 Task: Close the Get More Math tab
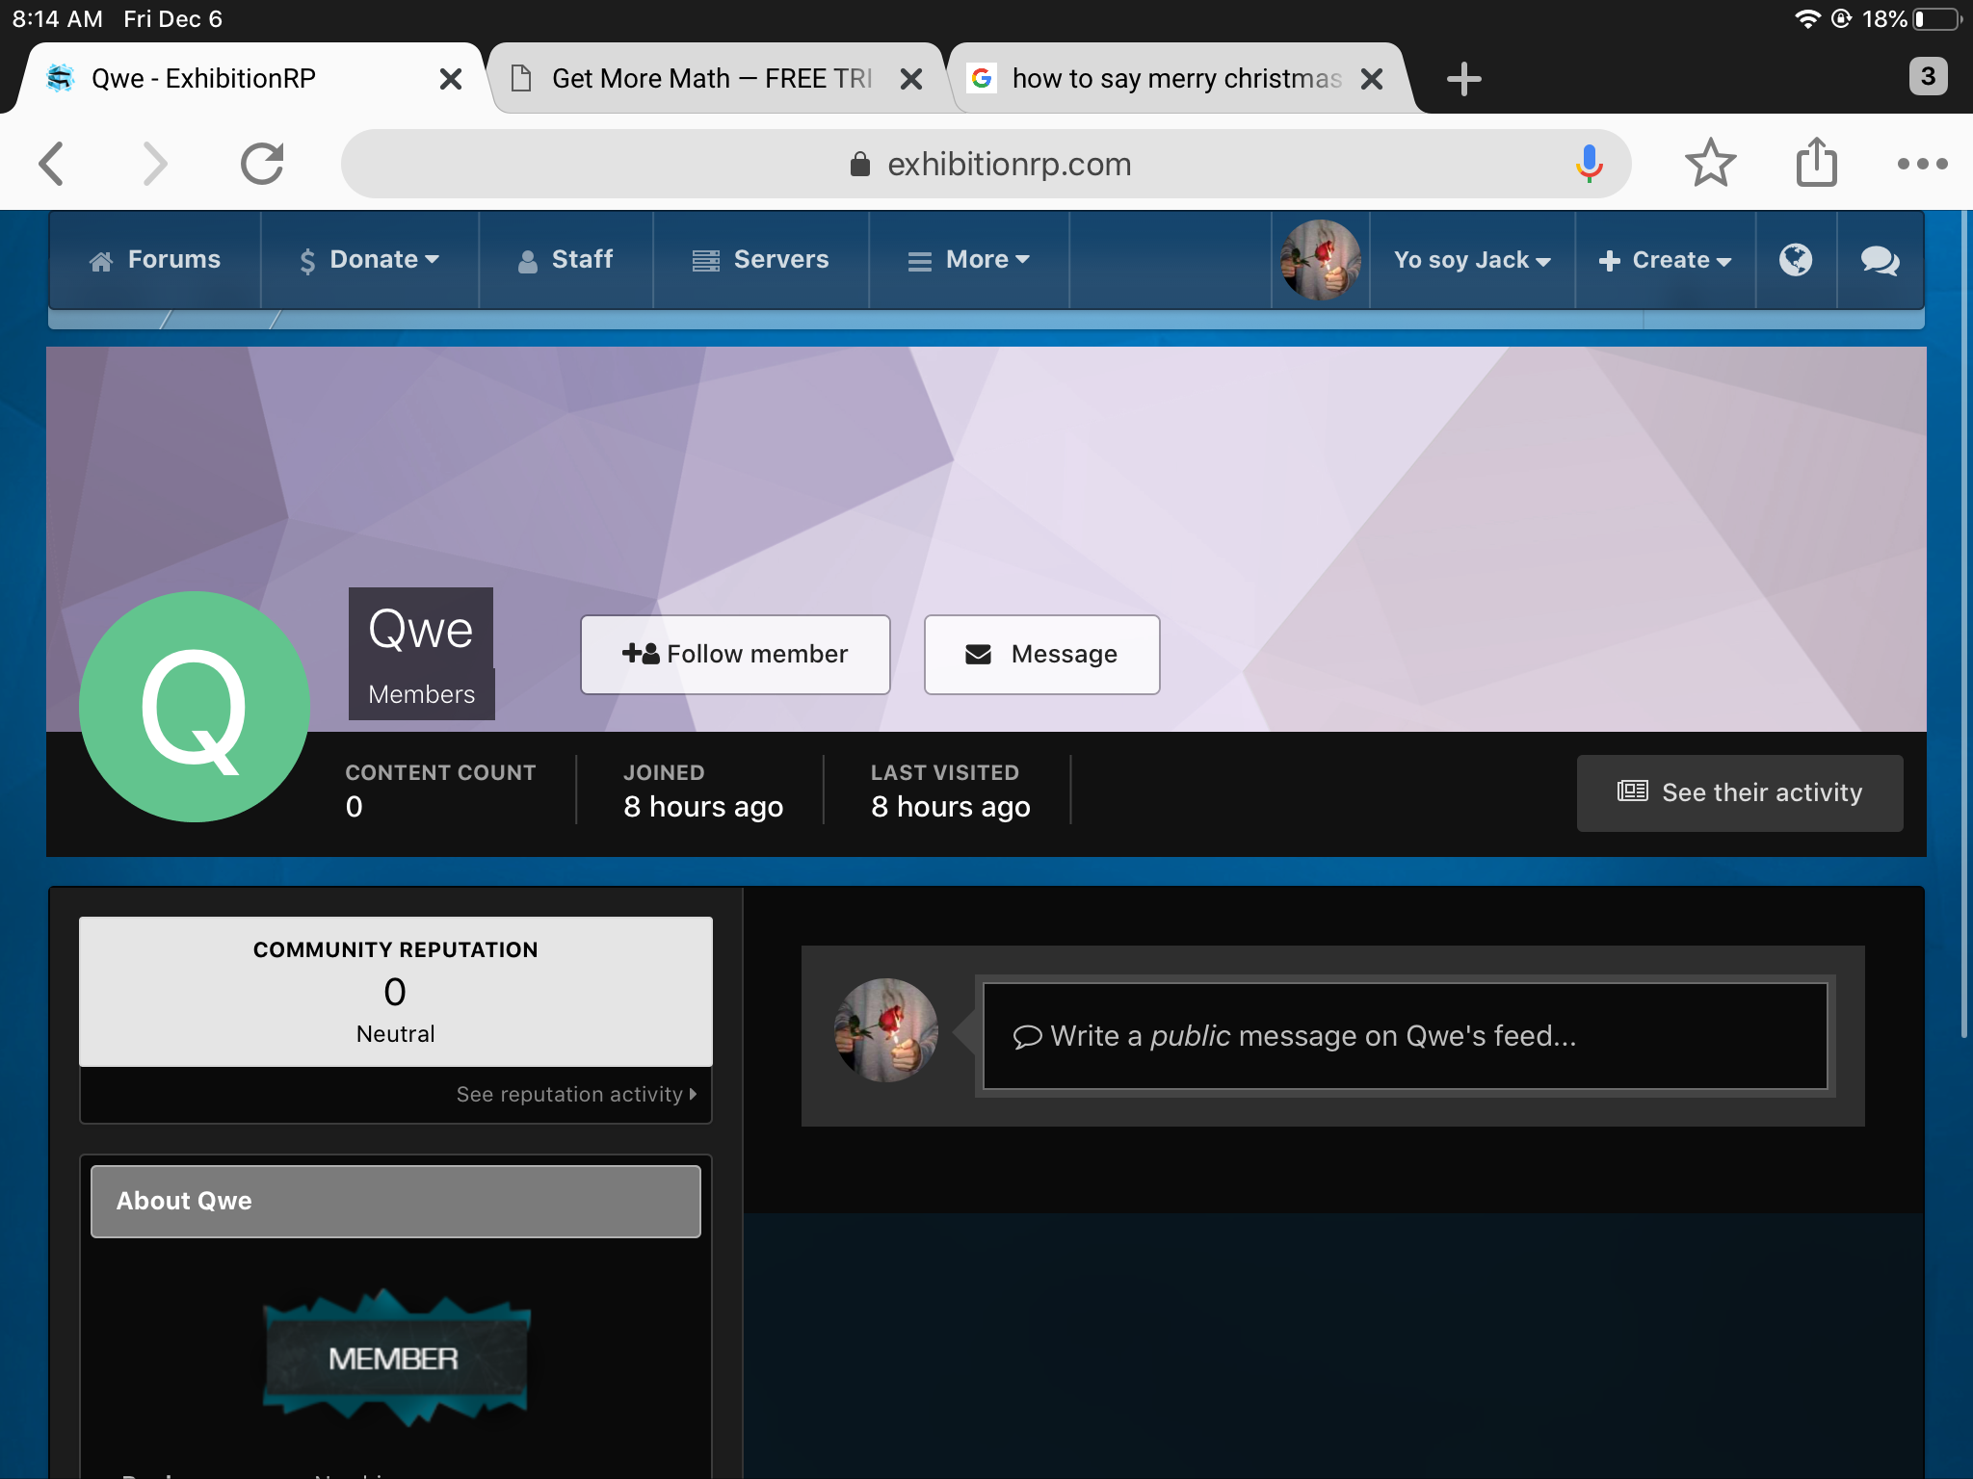pyautogui.click(x=910, y=79)
